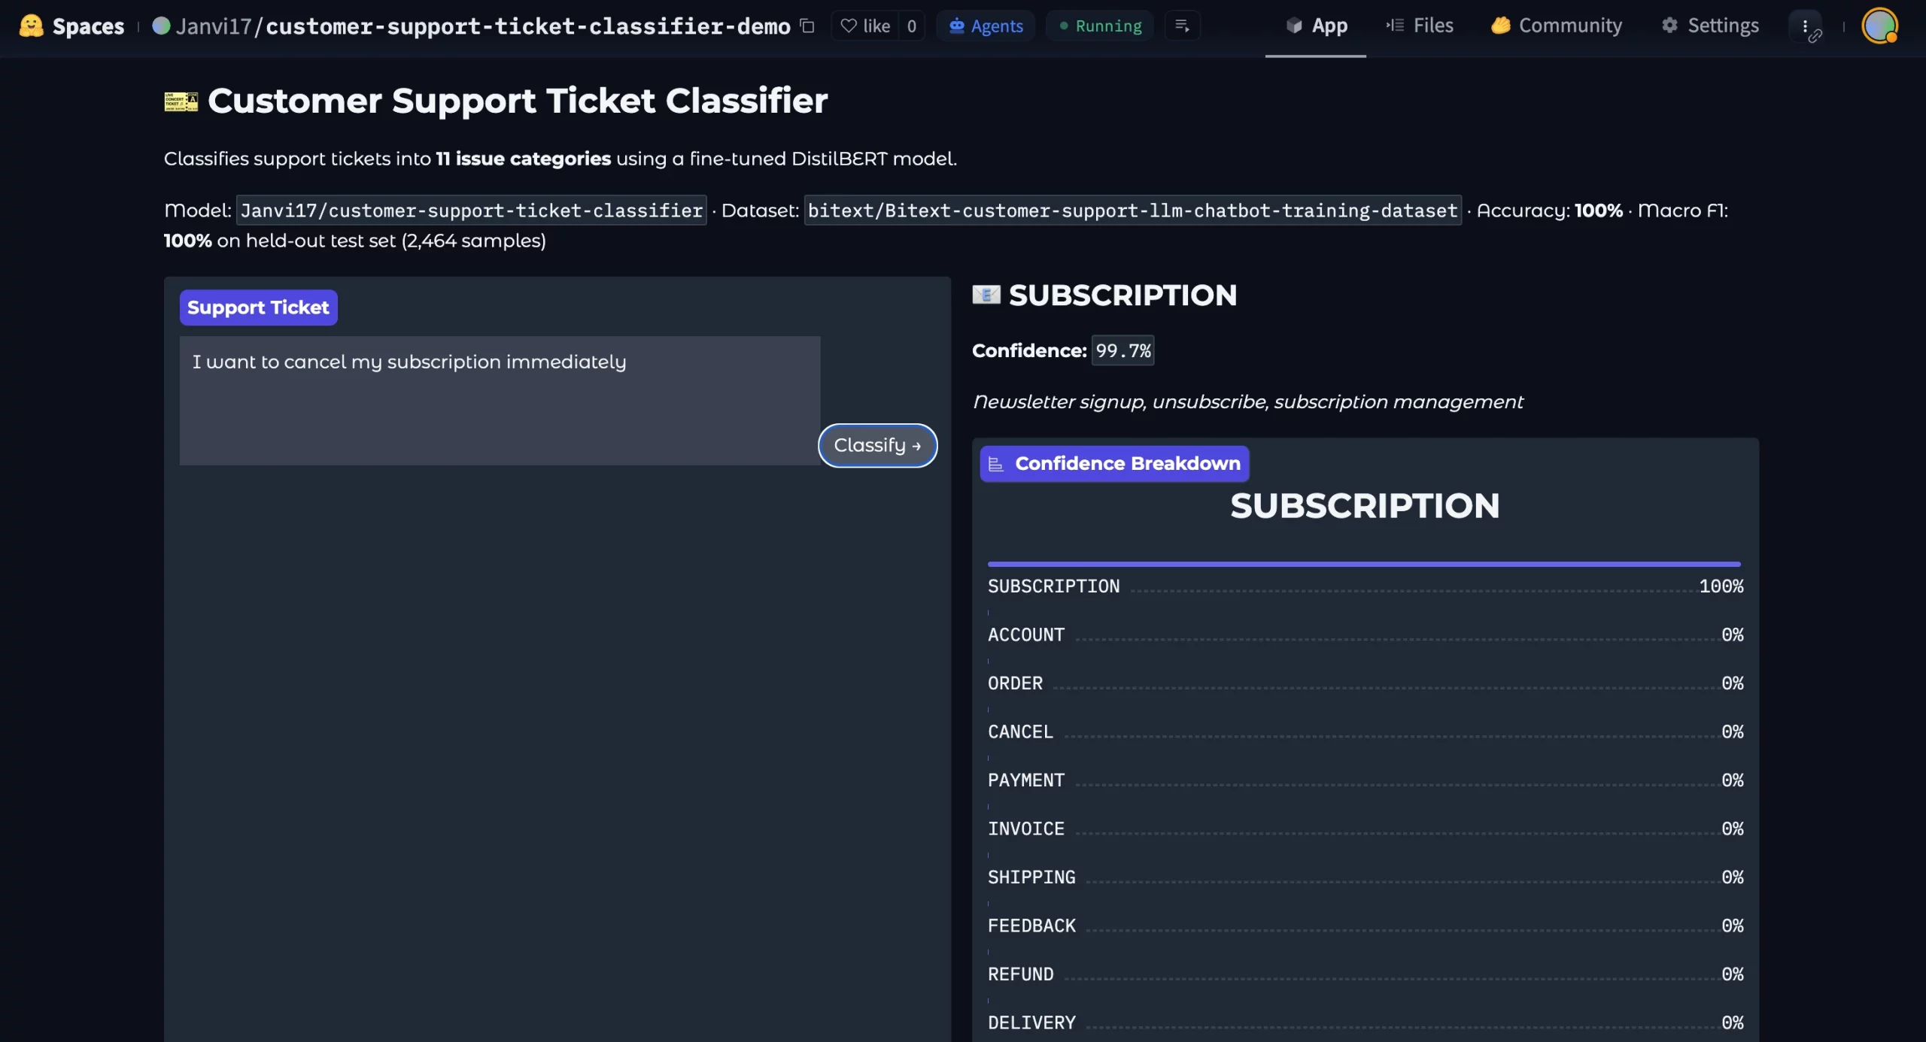Open the logs list icon
This screenshot has height=1042, width=1926.
coord(1182,26)
